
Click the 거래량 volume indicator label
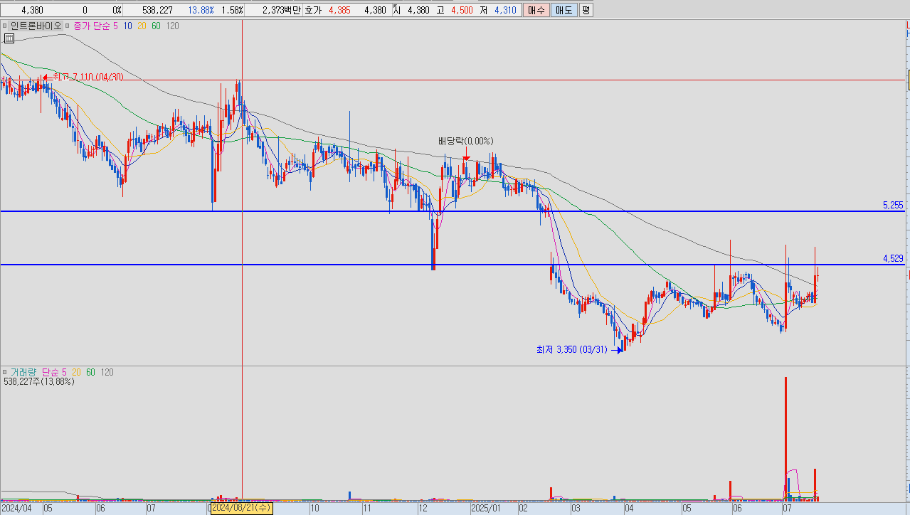(x=22, y=372)
